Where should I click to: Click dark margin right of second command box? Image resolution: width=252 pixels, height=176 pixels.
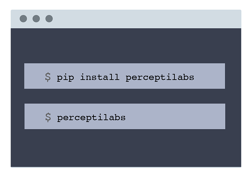click(233, 116)
